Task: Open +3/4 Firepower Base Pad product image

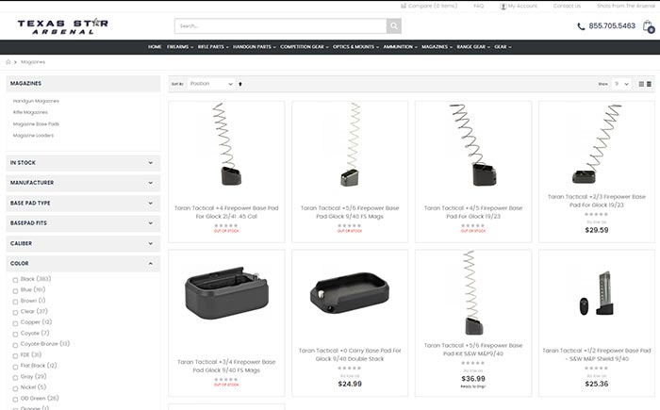Action: [227, 292]
